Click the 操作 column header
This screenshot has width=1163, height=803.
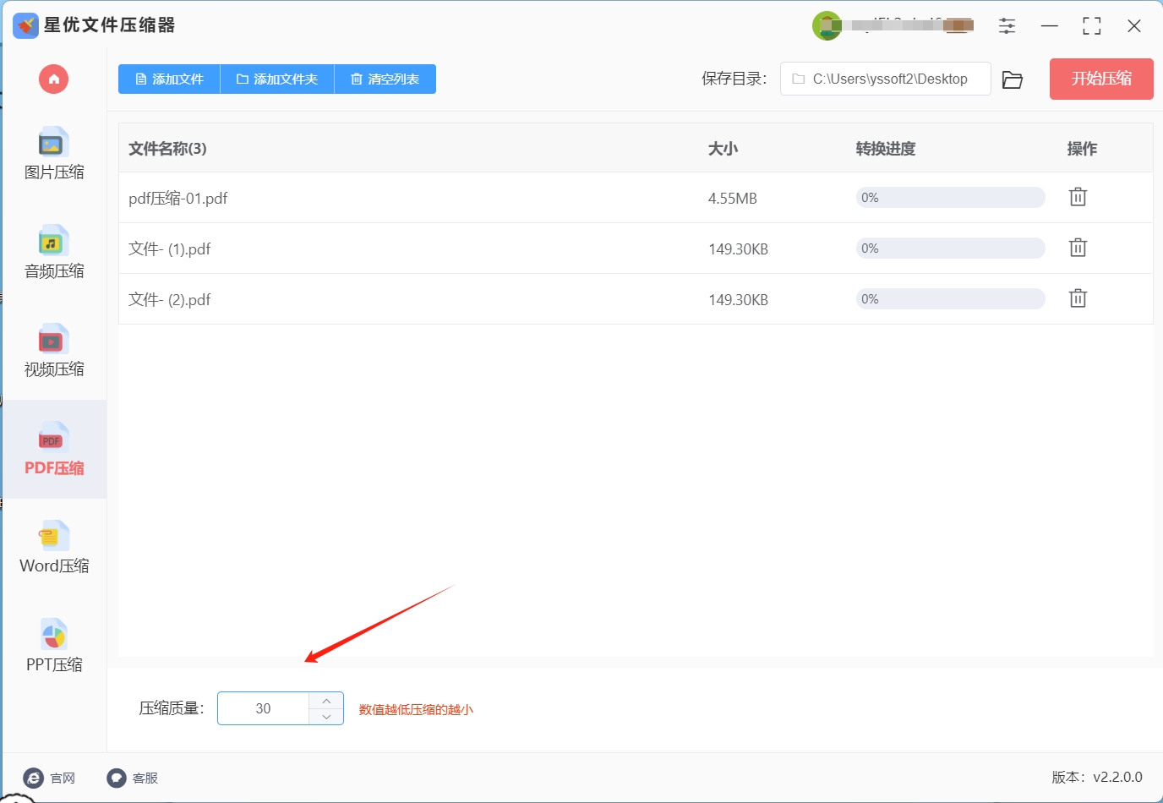(x=1082, y=149)
